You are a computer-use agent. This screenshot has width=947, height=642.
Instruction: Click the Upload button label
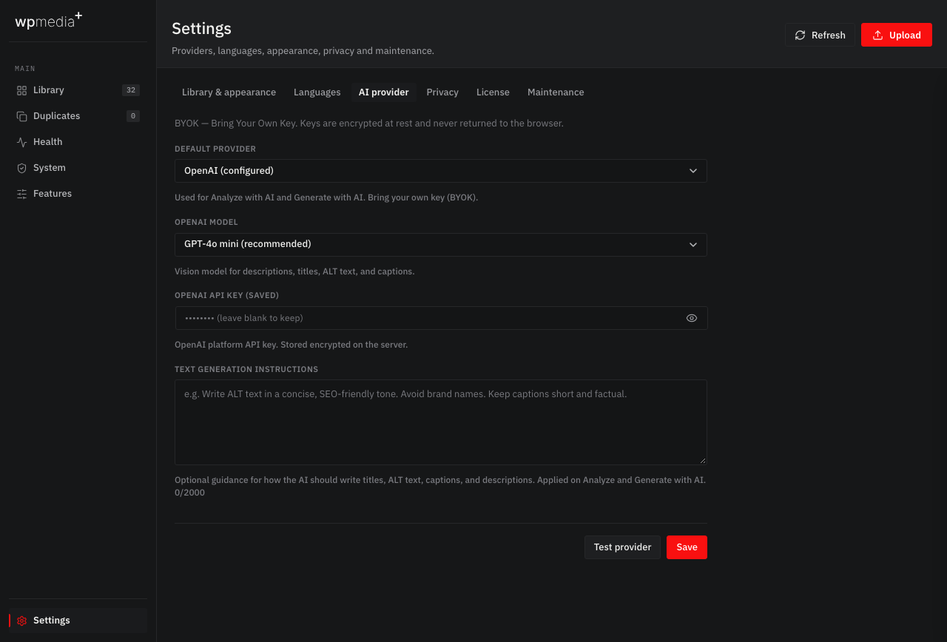click(905, 35)
